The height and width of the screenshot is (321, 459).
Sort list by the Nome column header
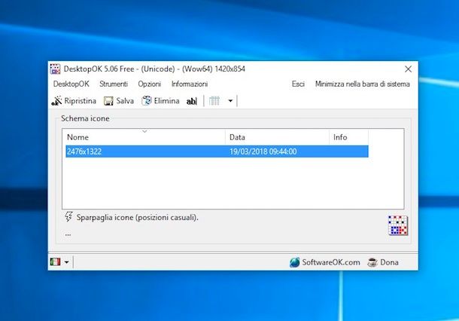[144, 137]
